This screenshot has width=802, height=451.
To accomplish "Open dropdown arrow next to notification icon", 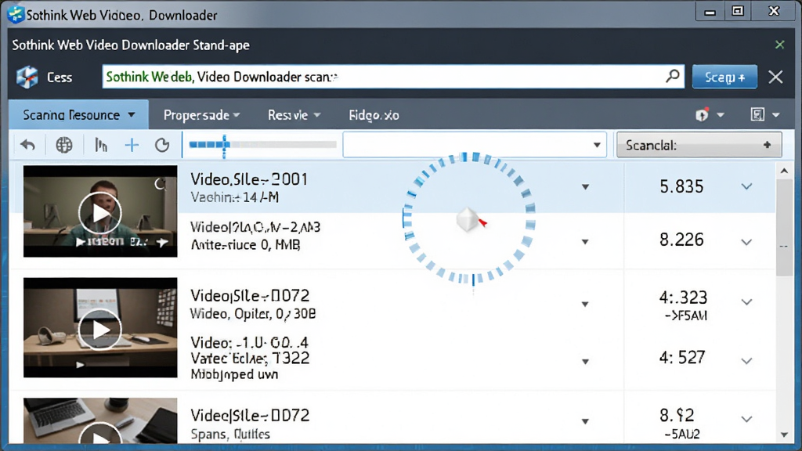I will [x=721, y=115].
